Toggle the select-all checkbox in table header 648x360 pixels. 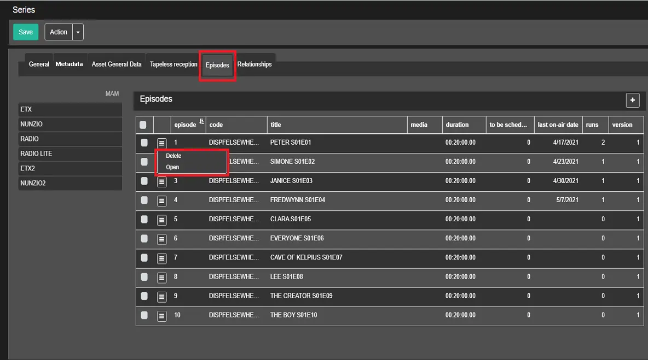pos(143,125)
